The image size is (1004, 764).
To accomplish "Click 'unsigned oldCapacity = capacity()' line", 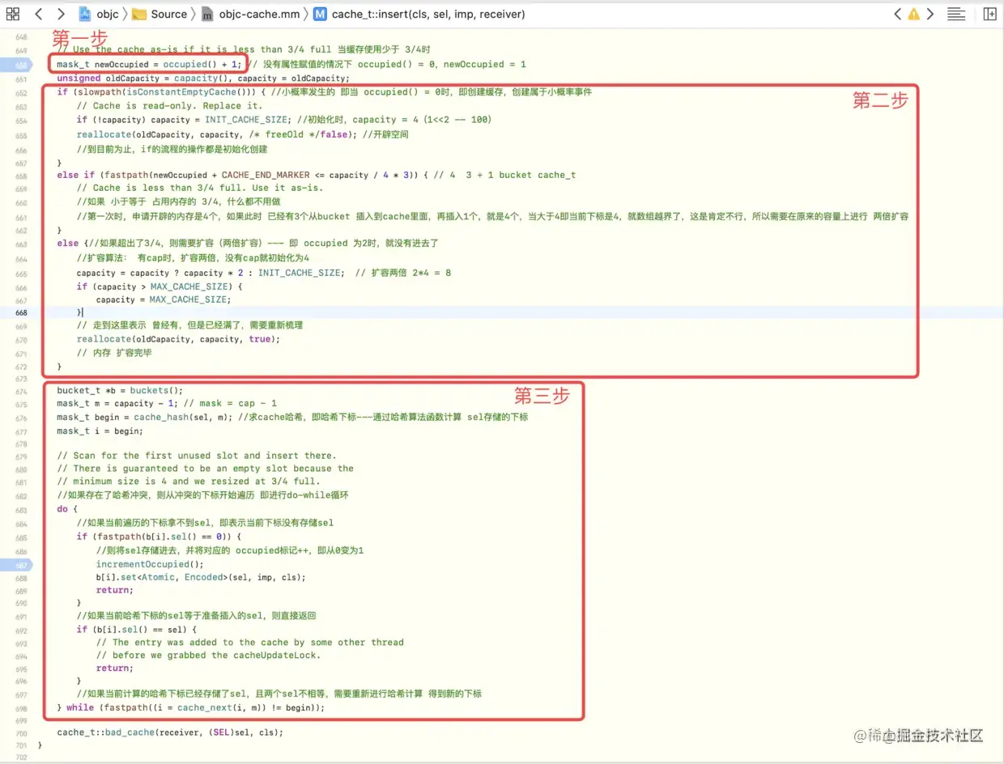I will coord(202,79).
